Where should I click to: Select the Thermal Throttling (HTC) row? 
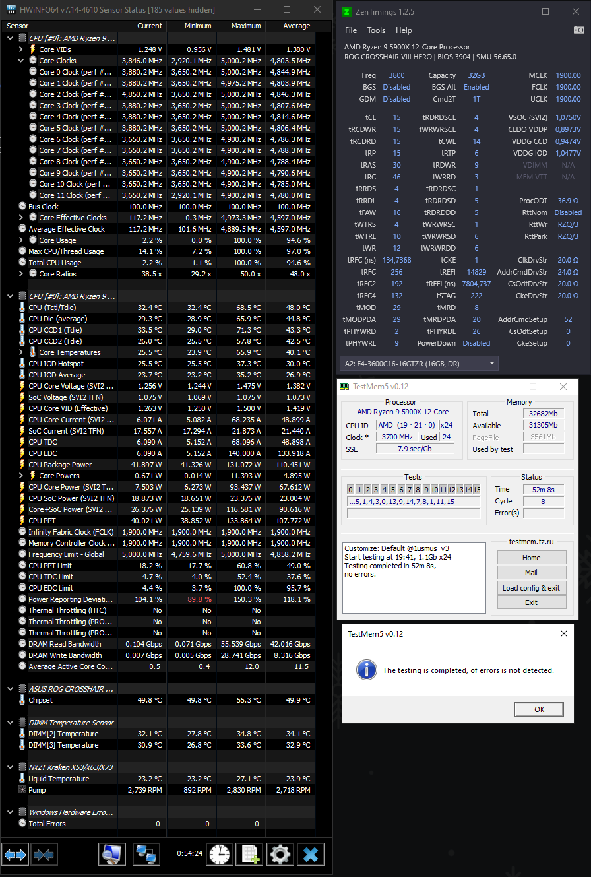click(x=158, y=610)
